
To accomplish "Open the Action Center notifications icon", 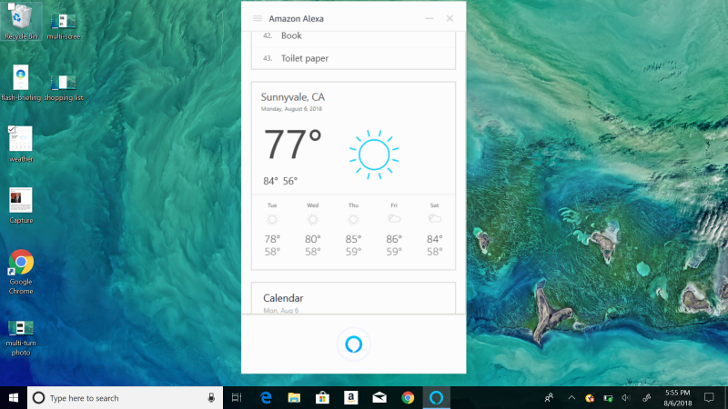I will point(709,398).
